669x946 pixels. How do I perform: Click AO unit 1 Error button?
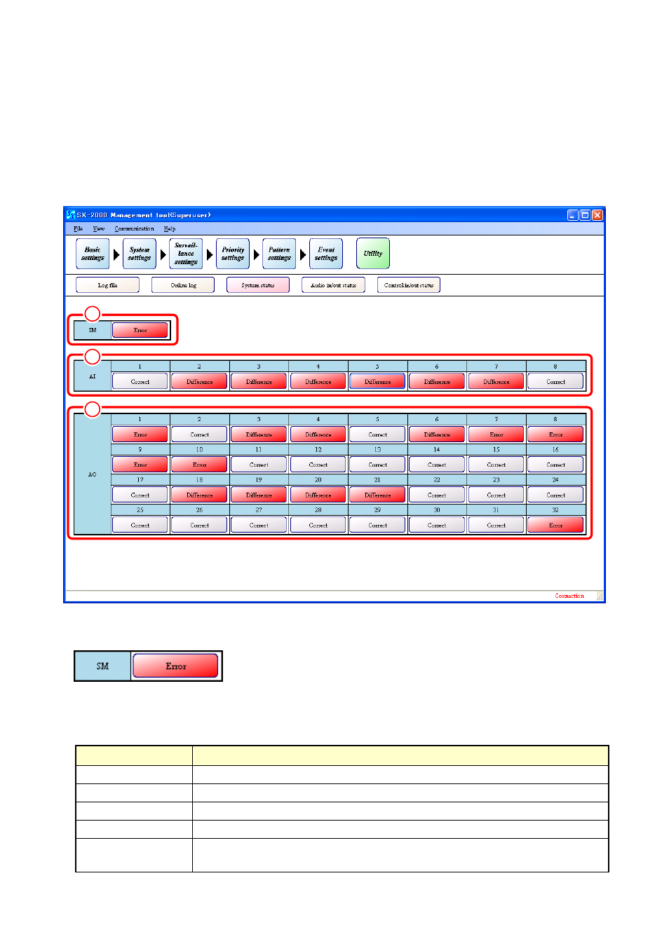coord(140,434)
